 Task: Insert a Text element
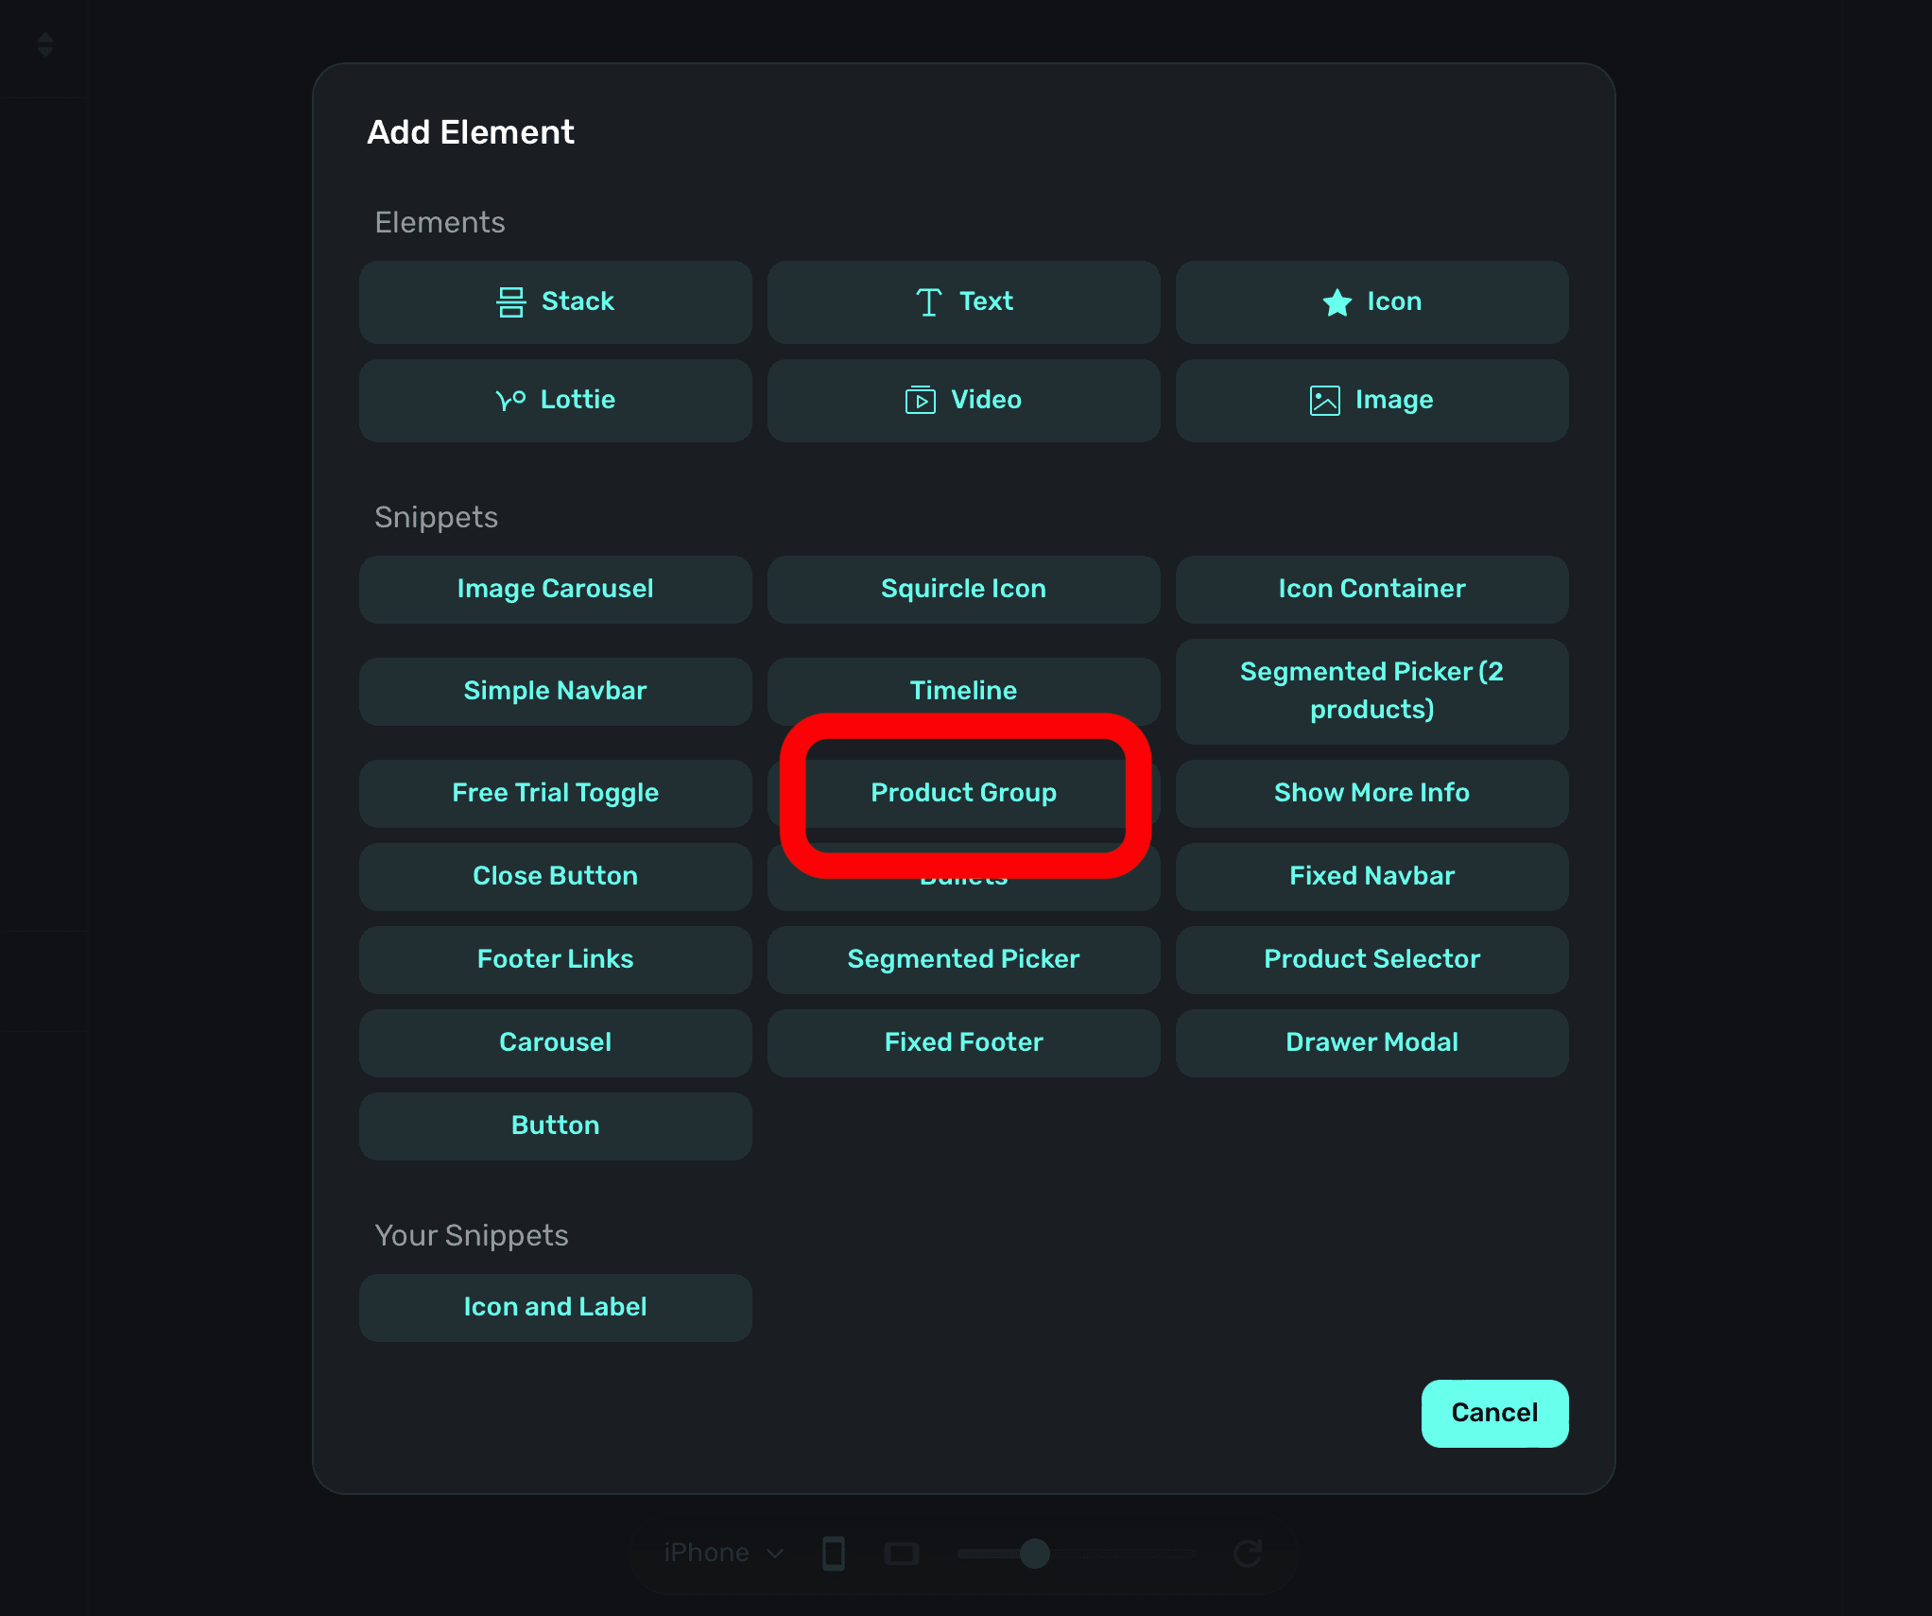tap(963, 302)
